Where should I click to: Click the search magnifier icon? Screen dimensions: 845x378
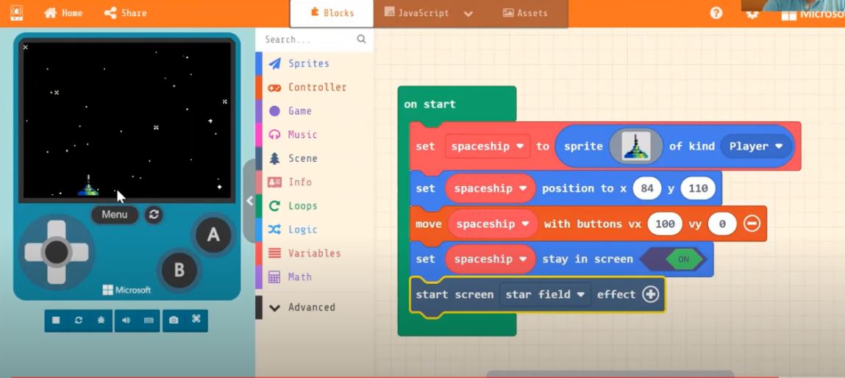coord(361,39)
